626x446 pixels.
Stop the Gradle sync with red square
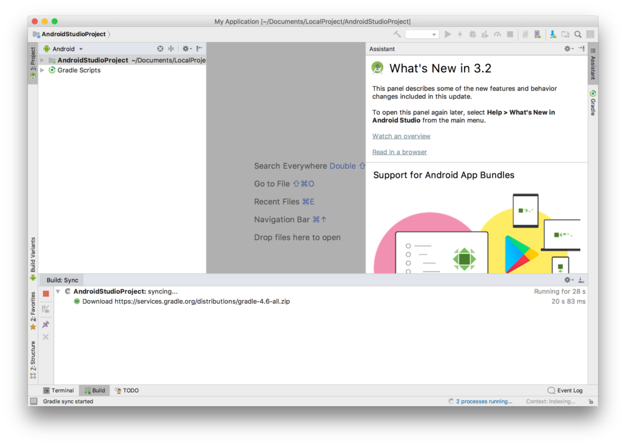coord(46,294)
